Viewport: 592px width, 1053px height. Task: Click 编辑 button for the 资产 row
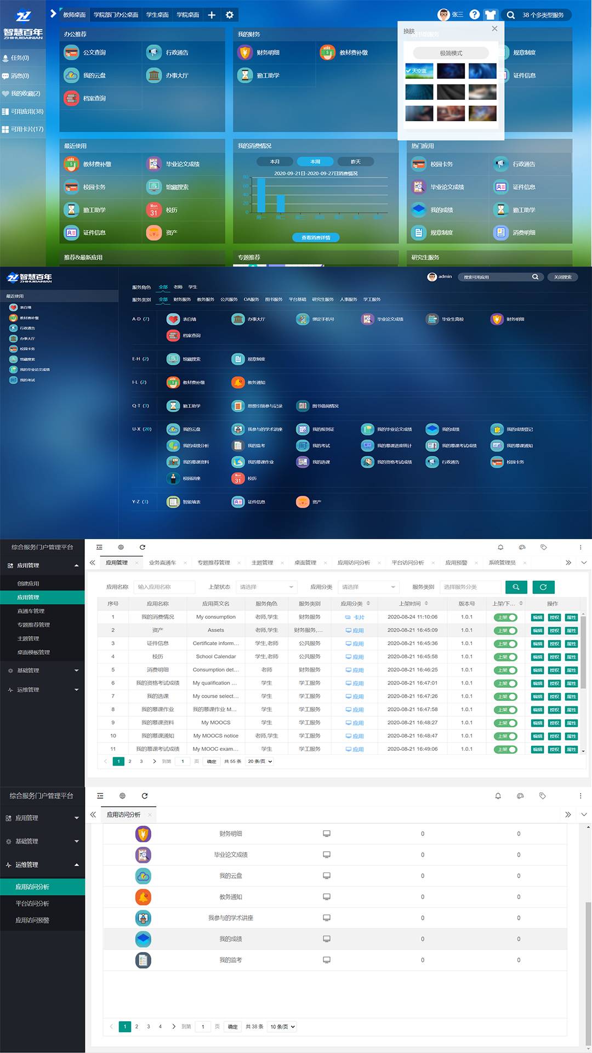coord(537,631)
